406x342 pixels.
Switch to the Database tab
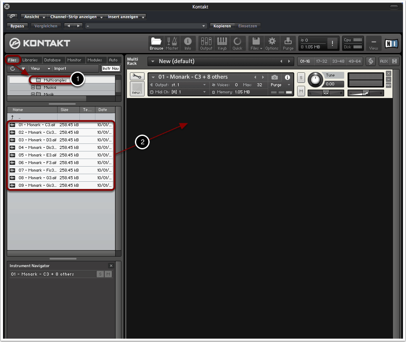53,60
